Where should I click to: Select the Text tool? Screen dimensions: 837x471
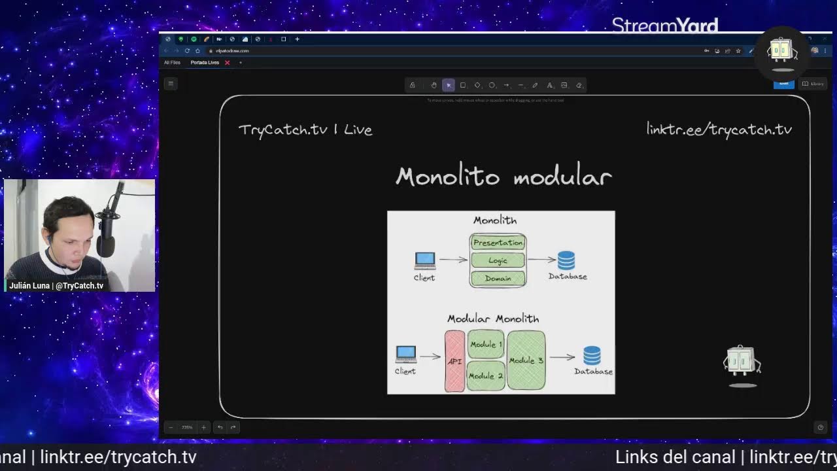point(549,85)
